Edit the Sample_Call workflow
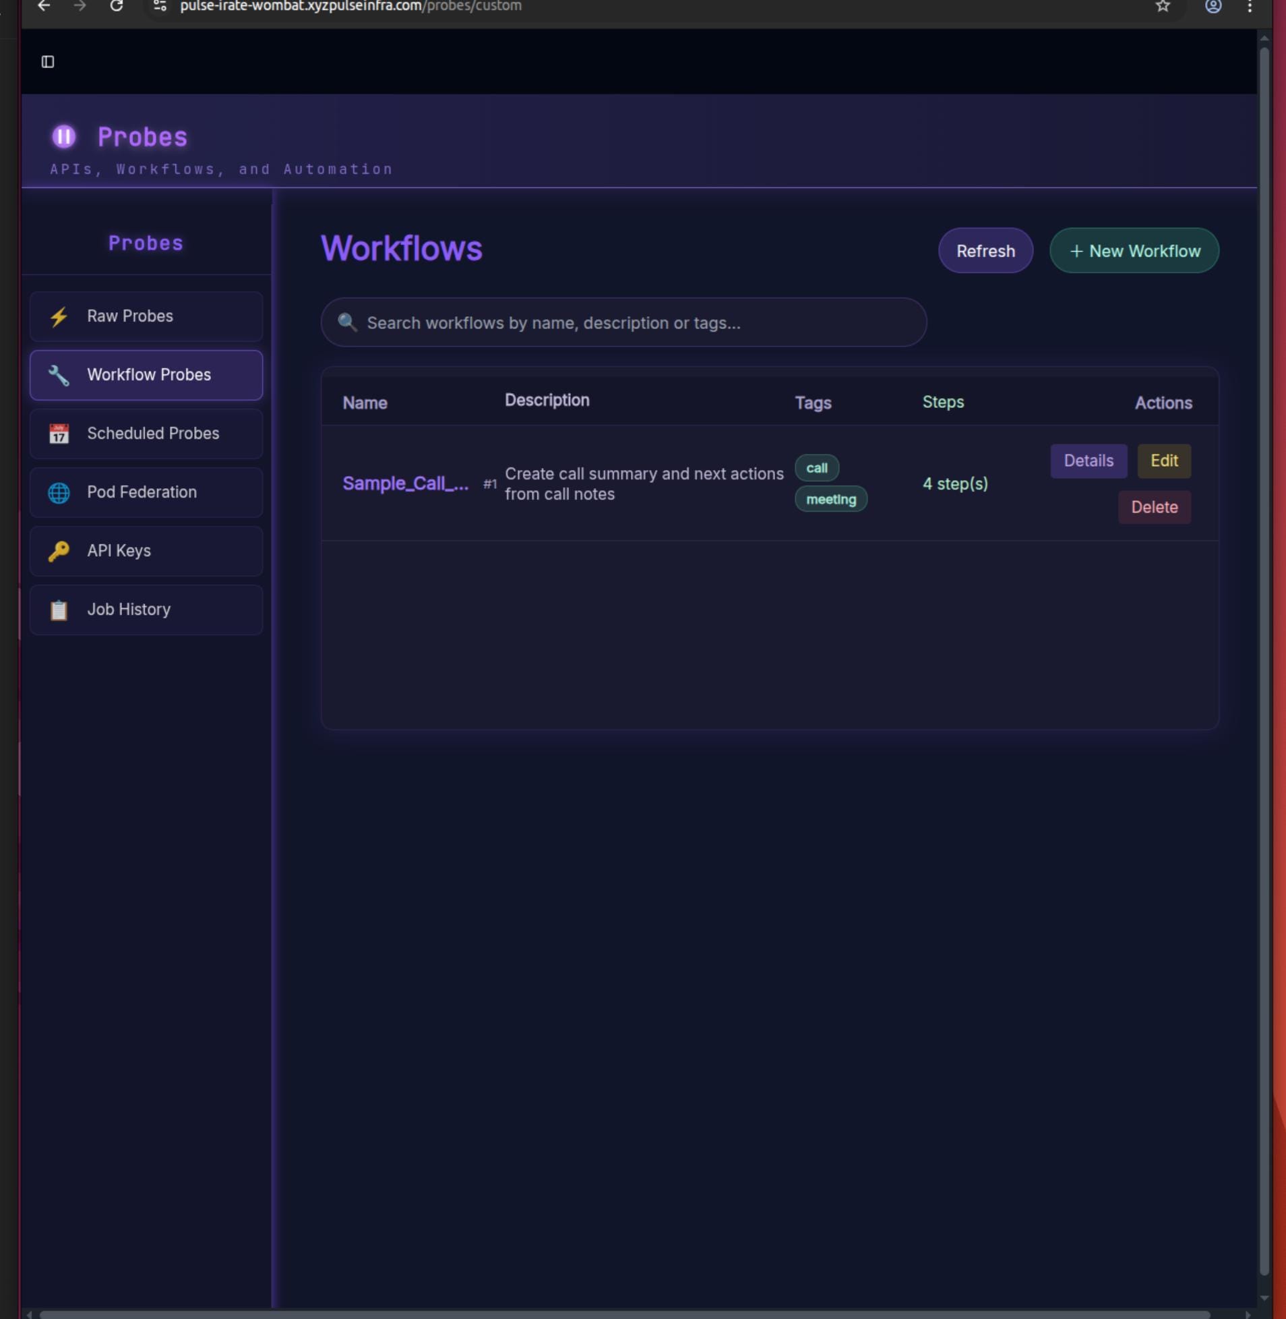The image size is (1286, 1319). (x=1164, y=461)
